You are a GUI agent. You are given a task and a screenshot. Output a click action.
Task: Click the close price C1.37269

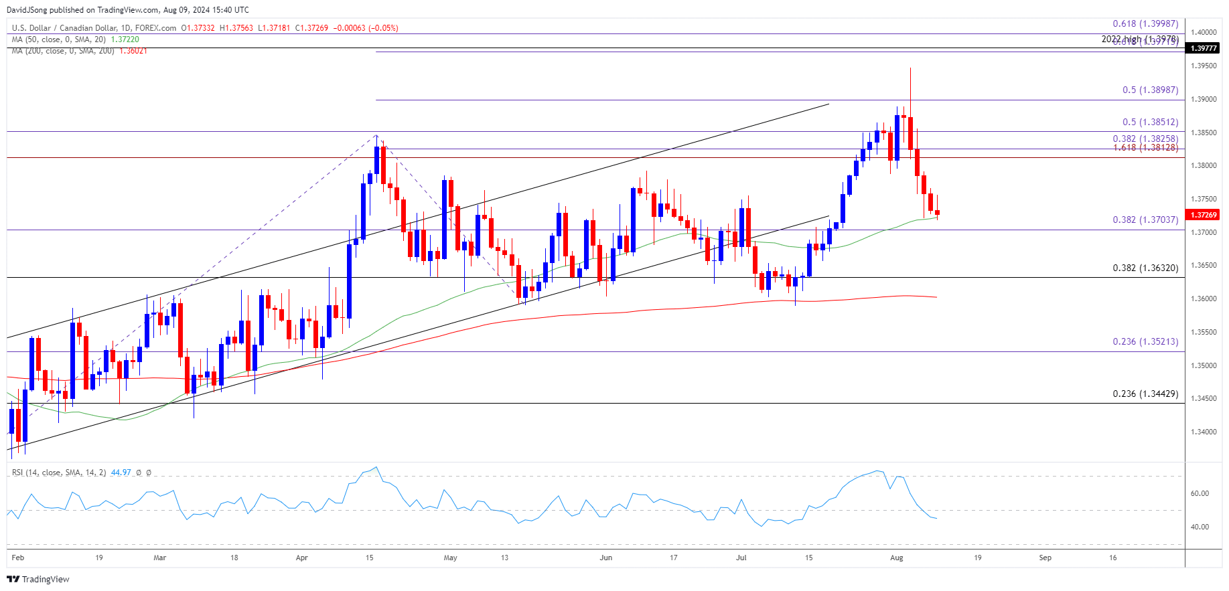312,28
